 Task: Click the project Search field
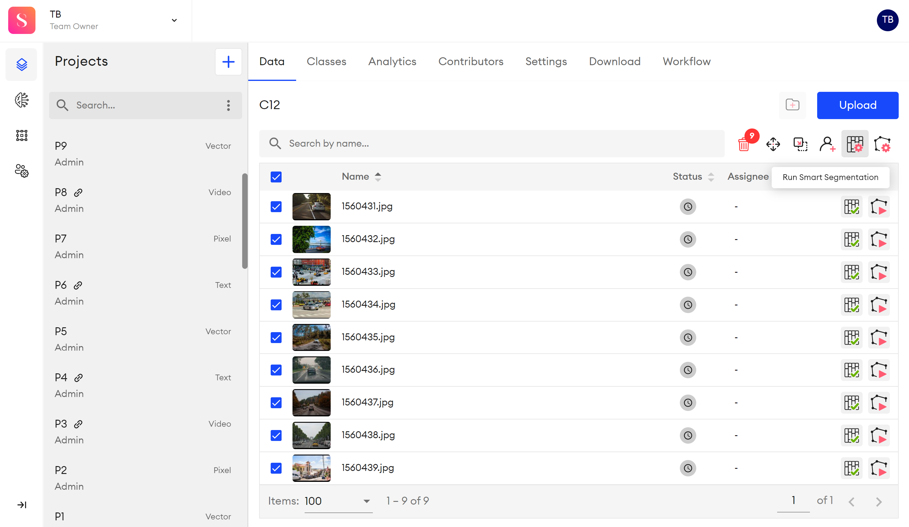tap(145, 105)
